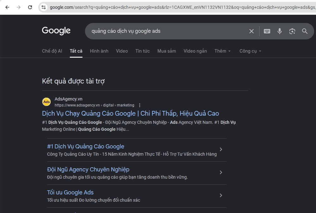The image size is (316, 213).
Task: Open Dịch Vụ Chạy Quảng Cáo Google headline
Action: [131, 113]
